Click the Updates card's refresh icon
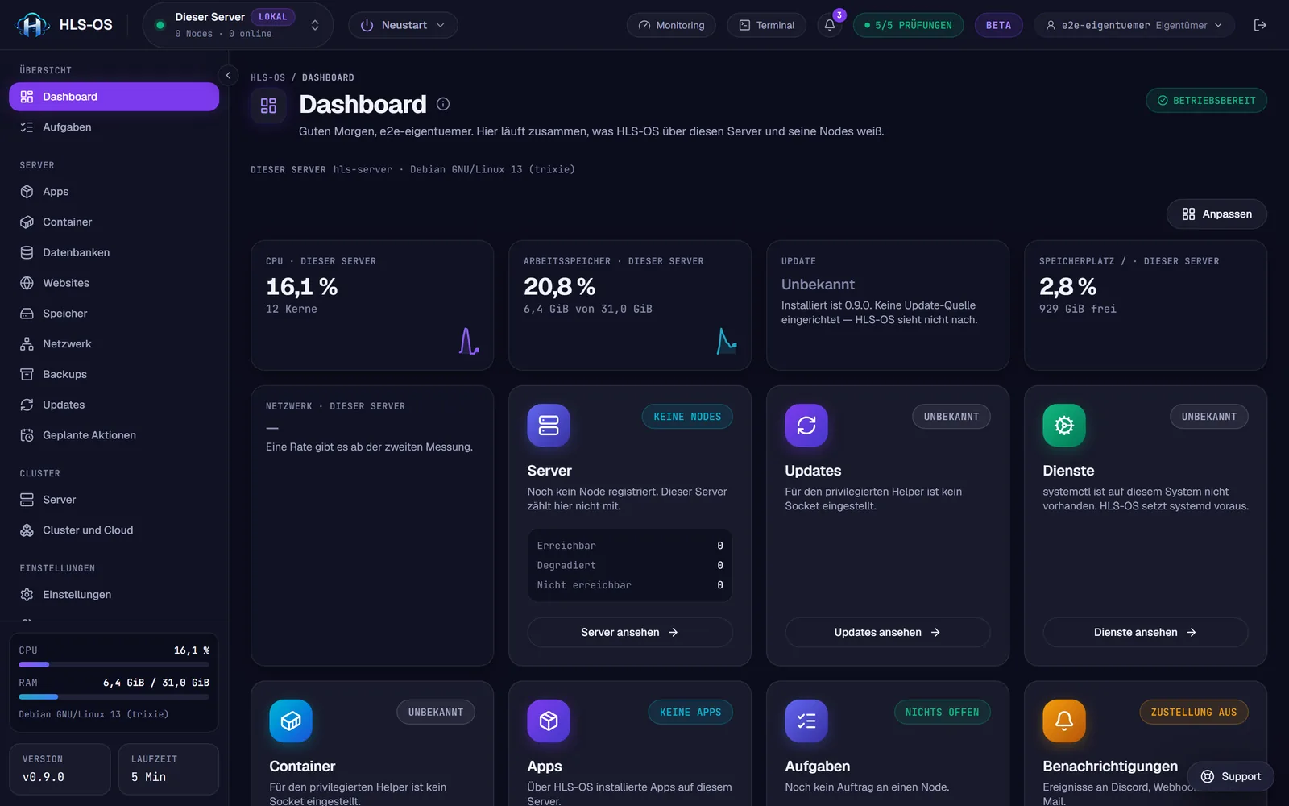This screenshot has height=806, width=1289. [x=806, y=425]
